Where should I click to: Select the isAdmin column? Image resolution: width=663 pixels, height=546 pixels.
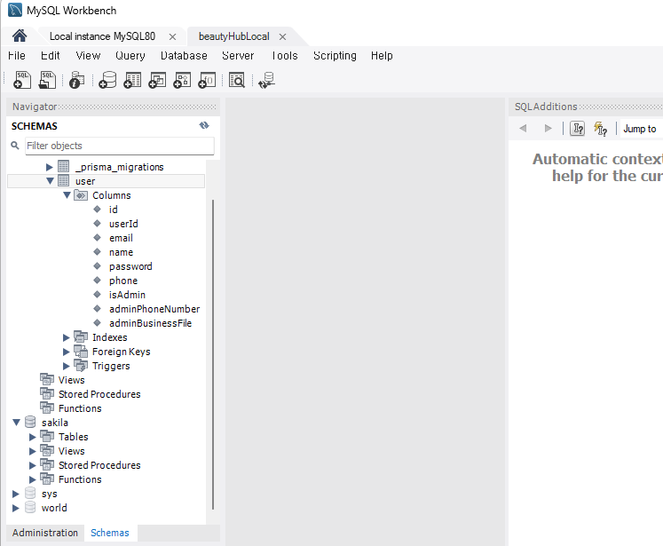coord(127,295)
